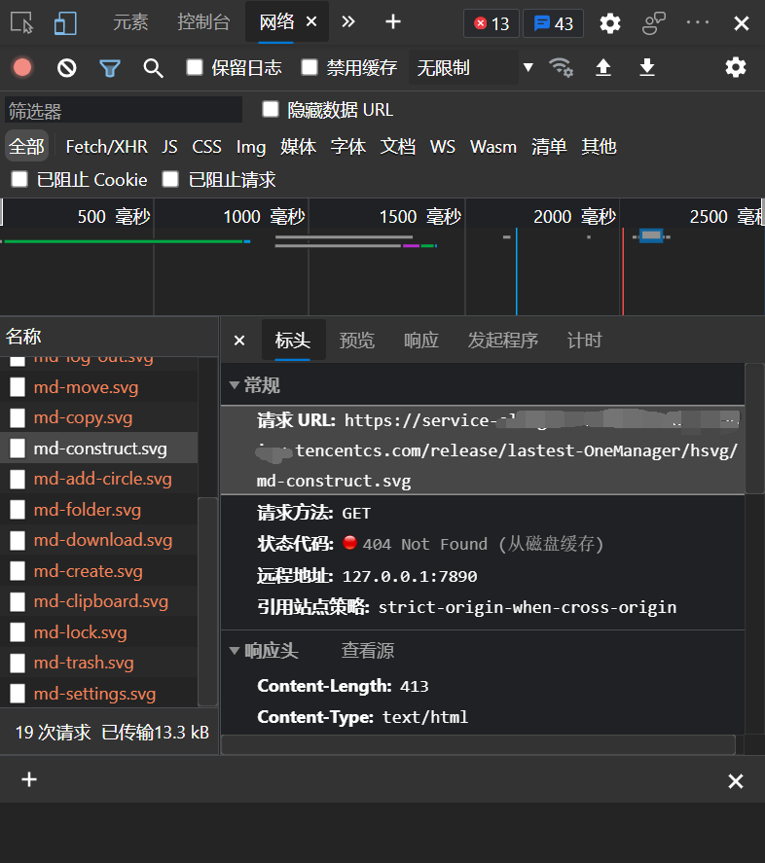Select md-folder.svg request row

pyautogui.click(x=99, y=510)
